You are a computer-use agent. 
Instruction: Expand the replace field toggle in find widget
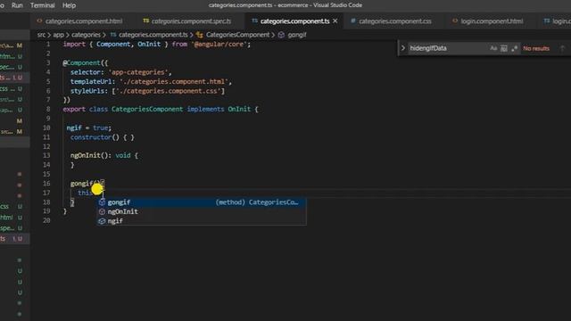point(402,48)
